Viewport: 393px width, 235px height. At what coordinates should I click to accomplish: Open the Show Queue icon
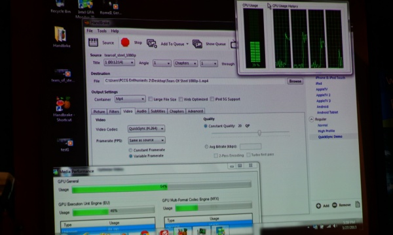[197, 44]
